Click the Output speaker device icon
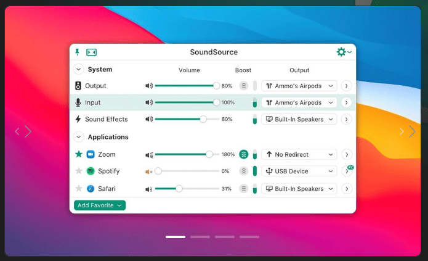 tap(78, 86)
